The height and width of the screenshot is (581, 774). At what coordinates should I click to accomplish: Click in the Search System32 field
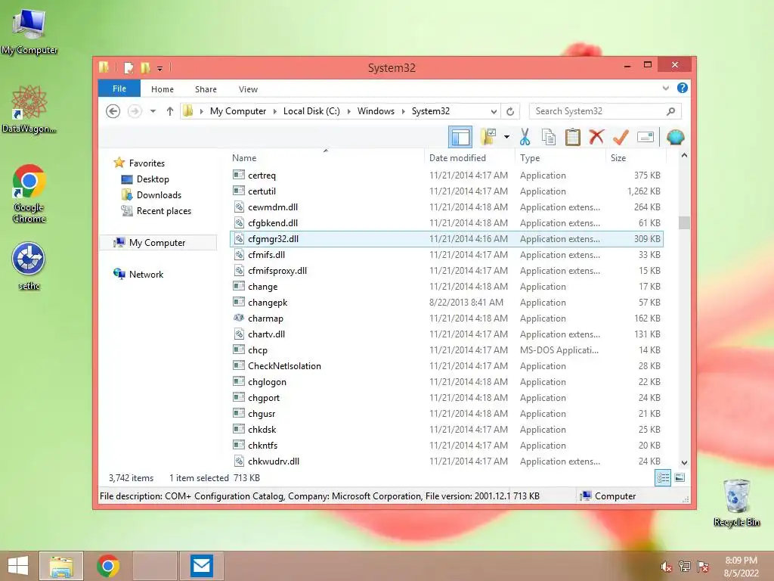pyautogui.click(x=605, y=111)
